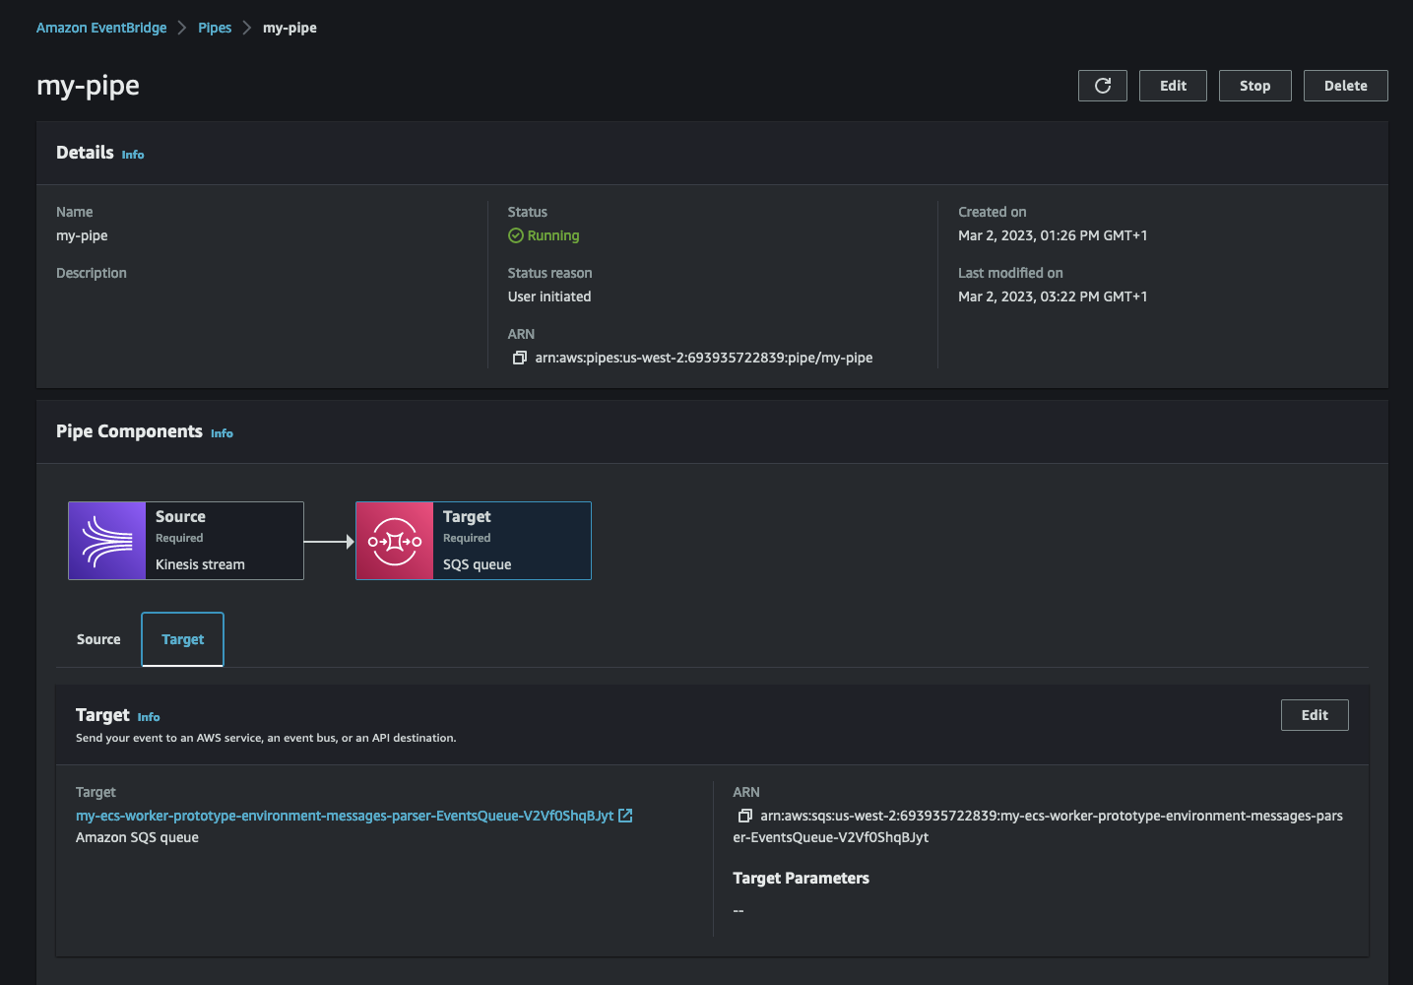
Task: Copy the pipe ARN with copy icon
Action: pyautogui.click(x=519, y=358)
